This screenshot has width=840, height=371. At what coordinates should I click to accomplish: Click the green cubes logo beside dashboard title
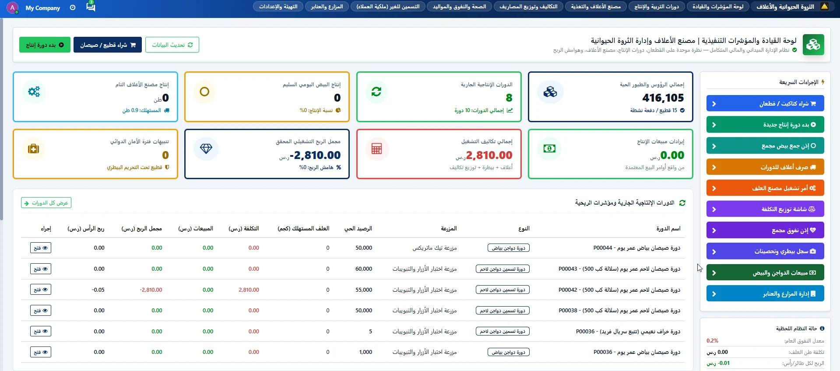tap(813, 45)
